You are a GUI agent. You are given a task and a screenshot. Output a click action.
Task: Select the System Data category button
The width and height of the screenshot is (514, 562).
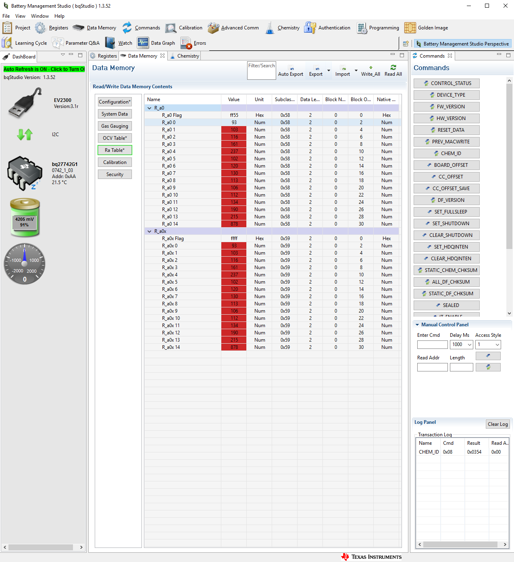pyautogui.click(x=115, y=114)
